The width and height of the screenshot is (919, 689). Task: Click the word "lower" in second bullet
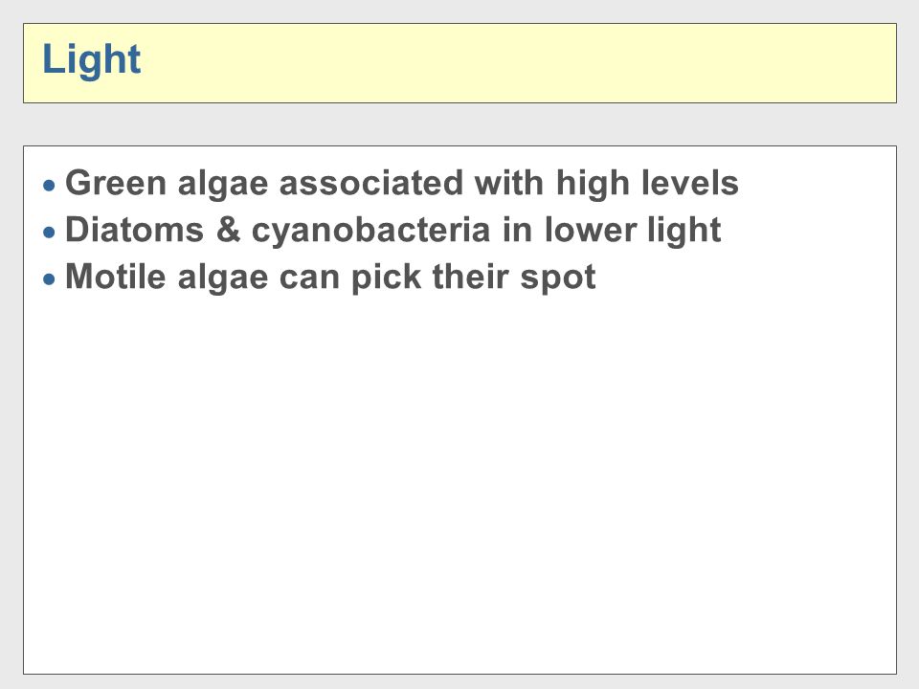[x=590, y=229]
